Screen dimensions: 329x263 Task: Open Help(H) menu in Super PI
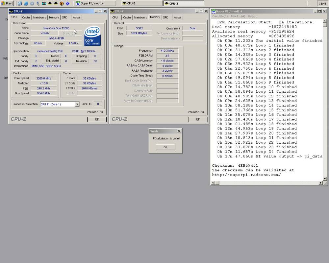click(x=253, y=16)
